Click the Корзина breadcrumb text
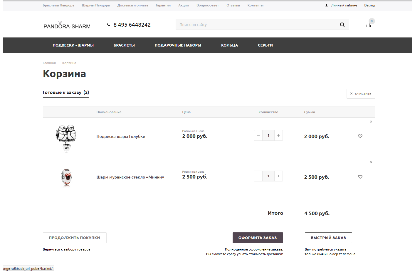 point(69,63)
